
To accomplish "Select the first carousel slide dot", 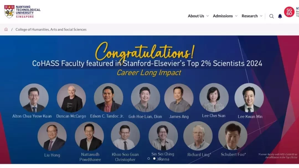I will point(149,159).
